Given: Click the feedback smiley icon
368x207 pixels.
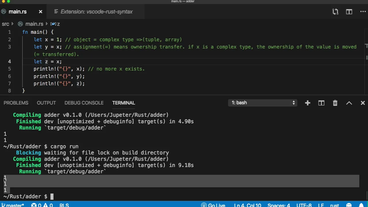Looking at the screenshot, I should click(x=349, y=205).
